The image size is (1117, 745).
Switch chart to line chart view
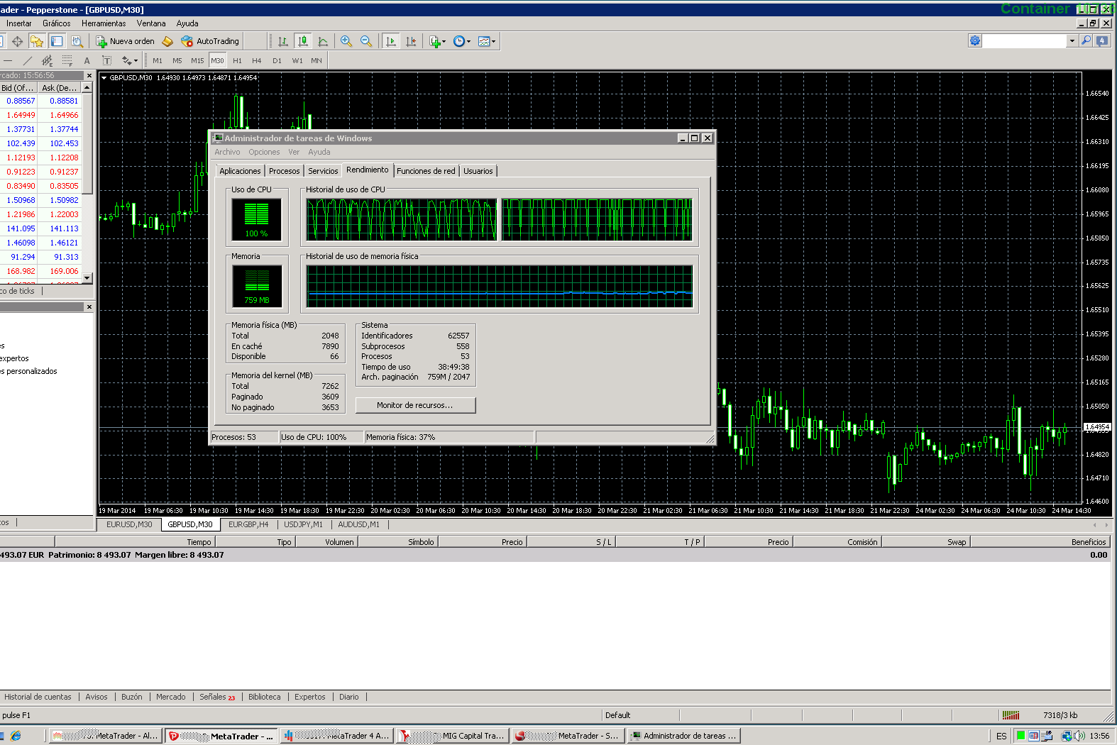[x=323, y=41]
